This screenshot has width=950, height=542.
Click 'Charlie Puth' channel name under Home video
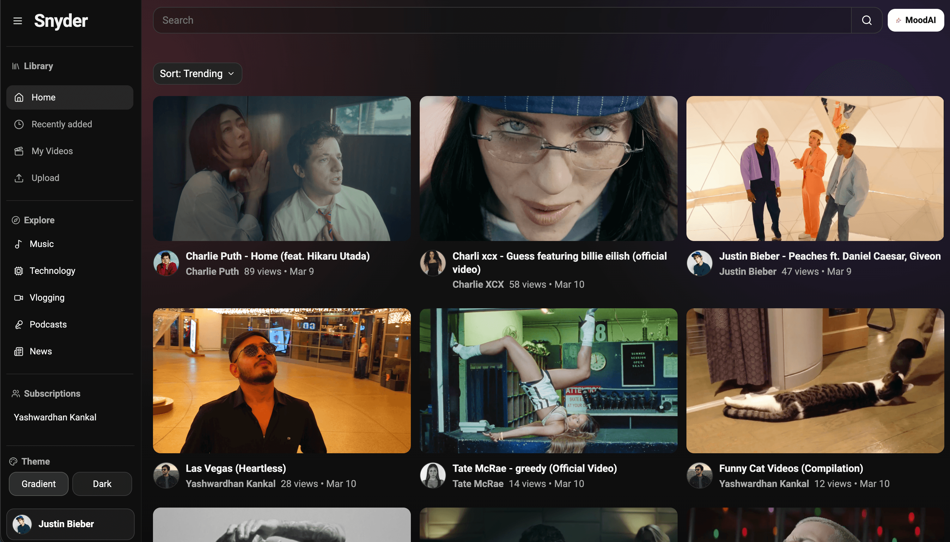point(212,271)
